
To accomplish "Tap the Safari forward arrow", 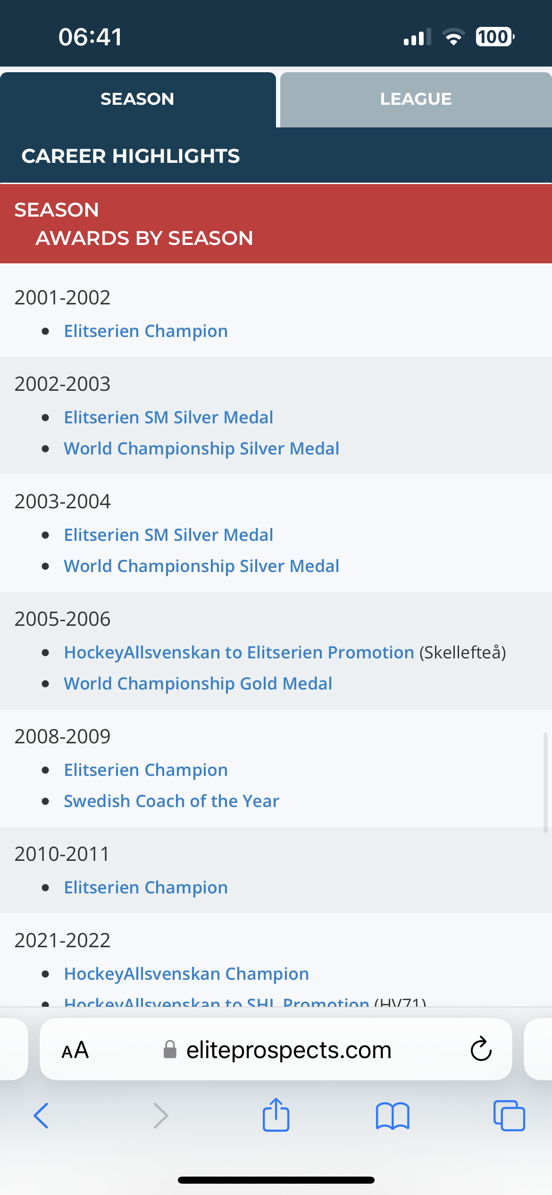I will coord(161,1116).
